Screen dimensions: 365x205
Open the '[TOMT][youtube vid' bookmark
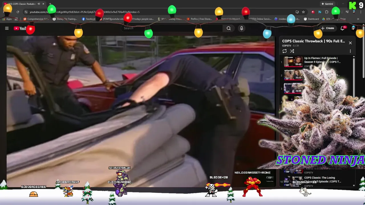(113, 19)
